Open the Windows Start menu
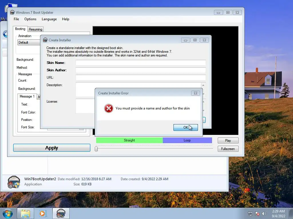This screenshot has width=293, height=219. 8,213
